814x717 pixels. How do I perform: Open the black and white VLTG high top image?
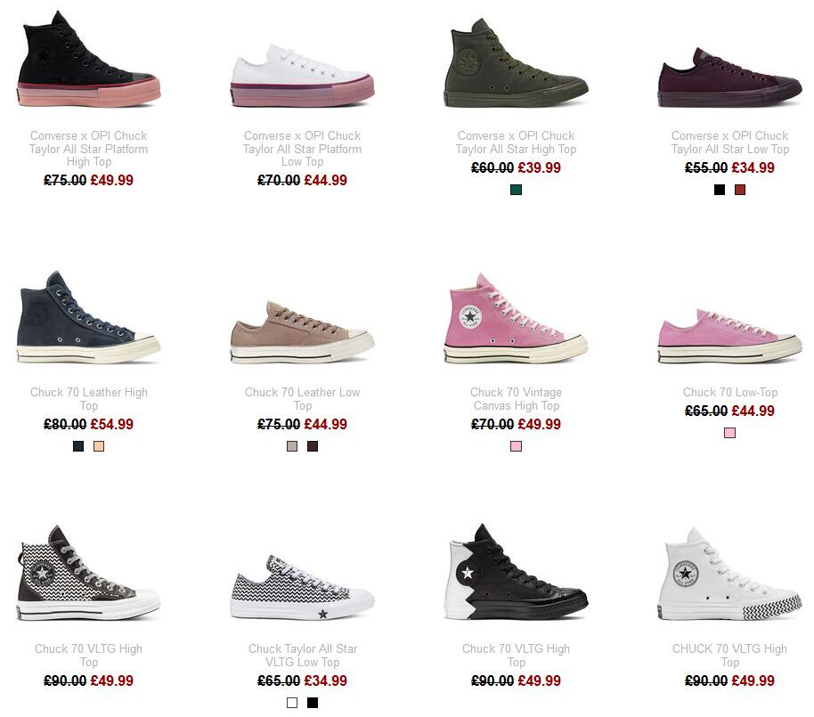click(x=517, y=572)
